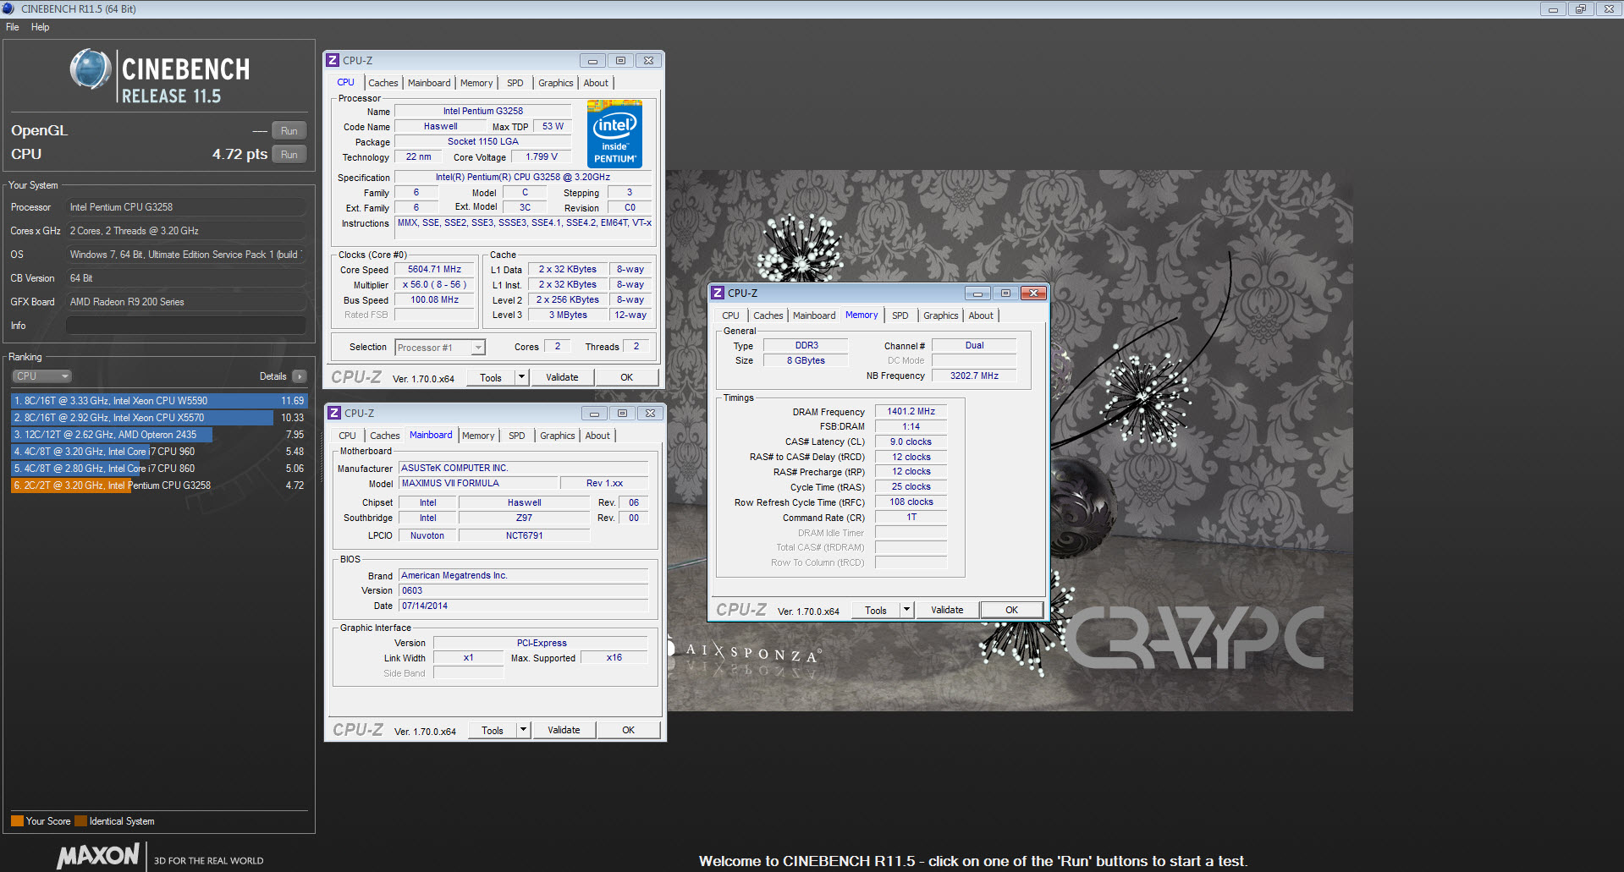
Task: Switch to Memory tab in top CPU-Z window
Action: pyautogui.click(x=476, y=83)
